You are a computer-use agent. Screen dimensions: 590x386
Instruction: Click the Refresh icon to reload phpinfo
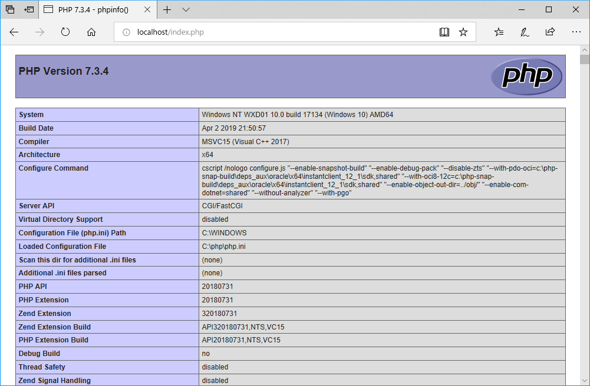click(x=65, y=32)
